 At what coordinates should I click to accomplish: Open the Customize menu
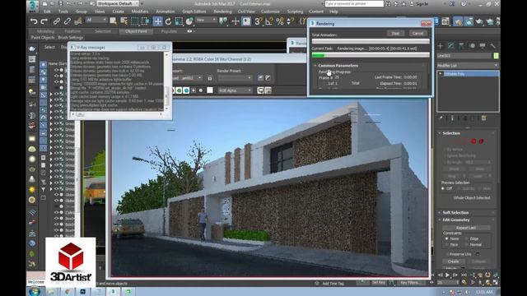click(270, 12)
